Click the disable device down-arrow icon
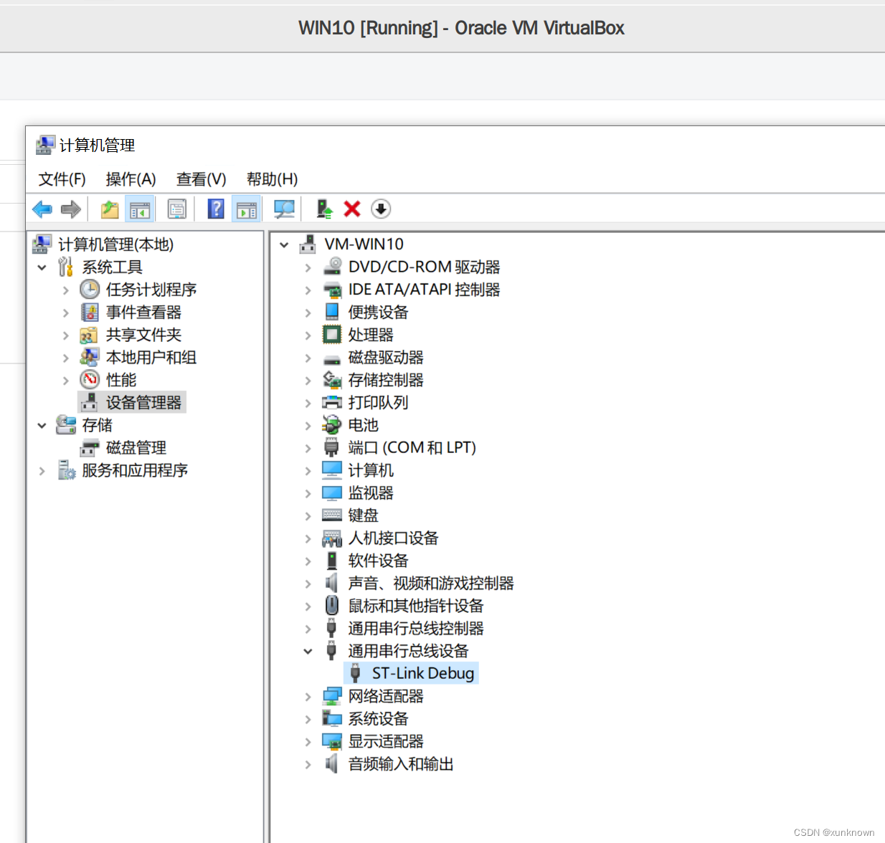Viewport: 885px width, 843px height. click(x=381, y=209)
